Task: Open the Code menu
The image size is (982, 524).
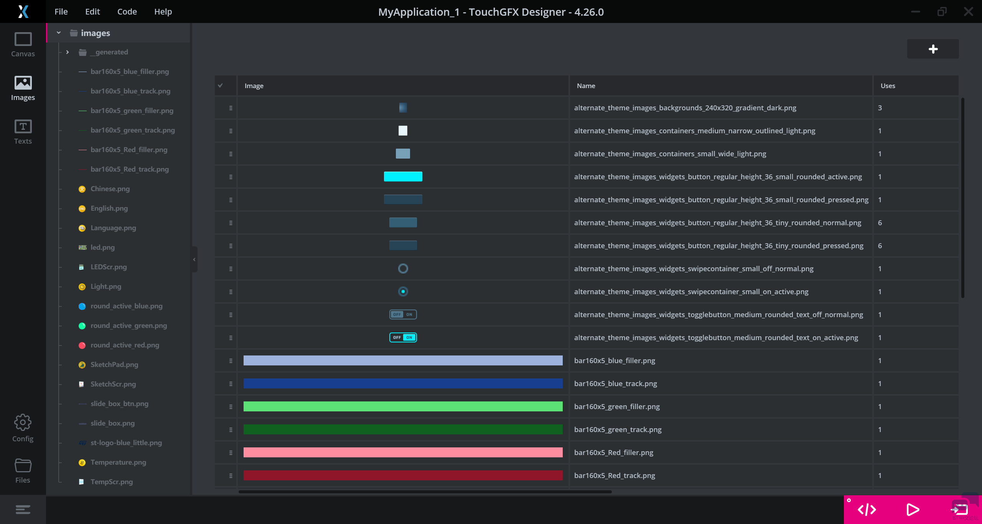Action: (x=127, y=11)
